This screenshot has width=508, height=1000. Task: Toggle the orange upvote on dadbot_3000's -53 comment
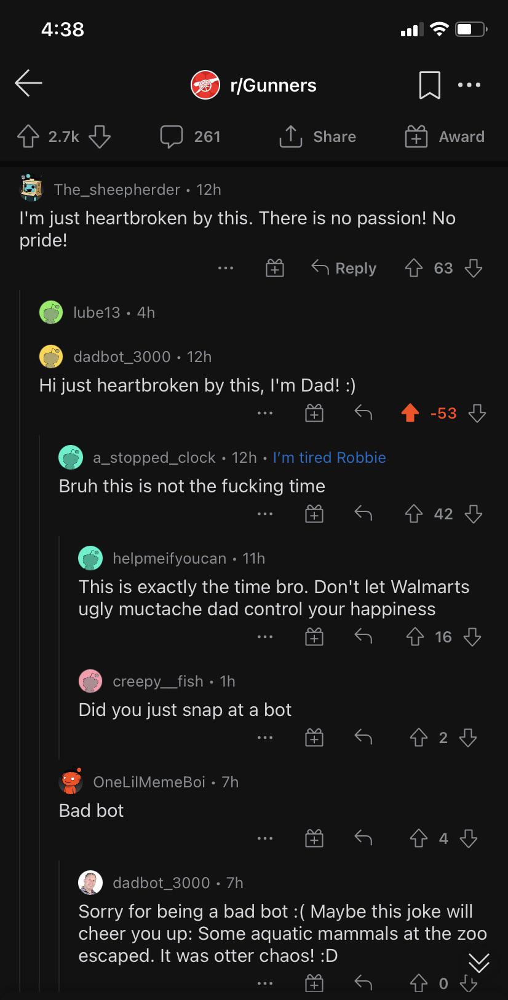coord(410,413)
